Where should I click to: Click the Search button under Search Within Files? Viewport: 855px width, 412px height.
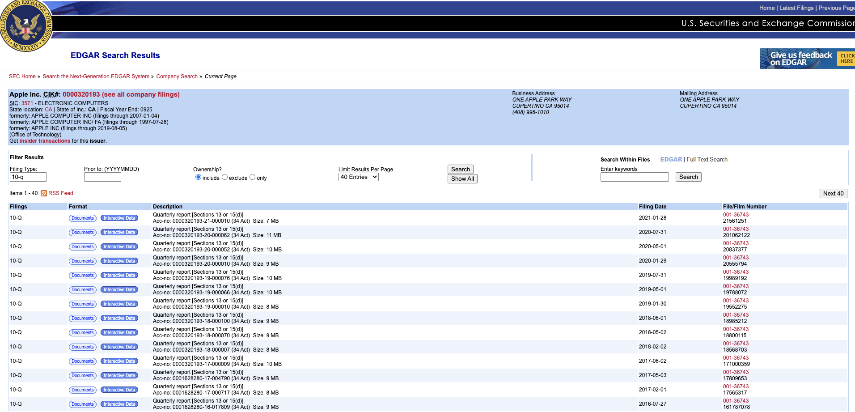(689, 177)
